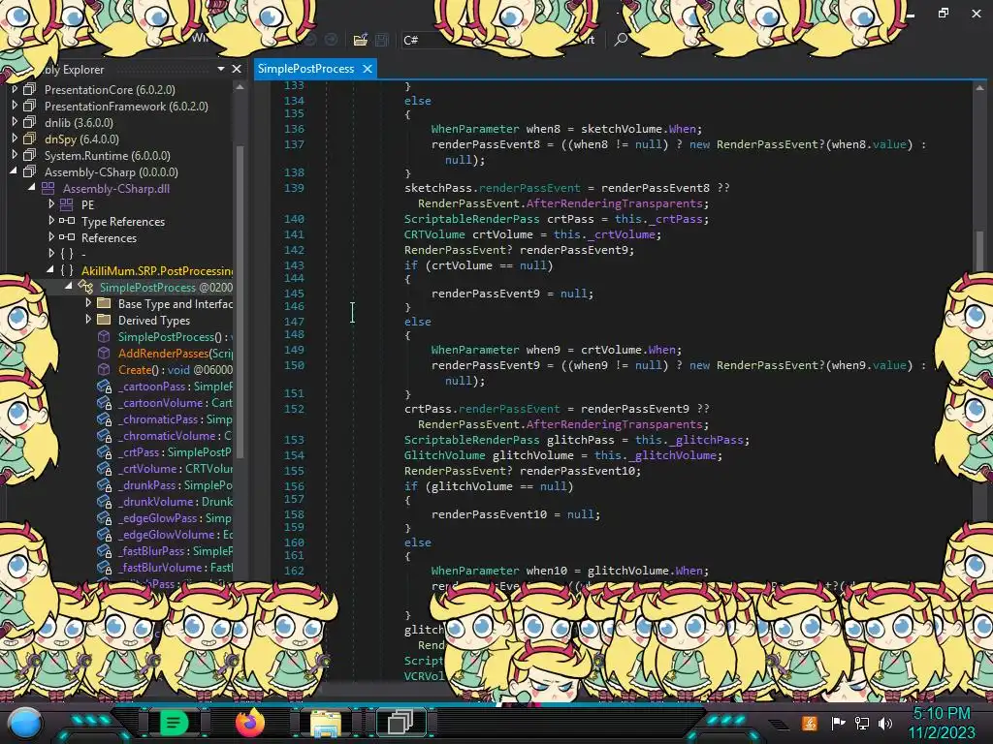
Task: Select the _fastBlurVolume field entry
Action: coord(175,567)
